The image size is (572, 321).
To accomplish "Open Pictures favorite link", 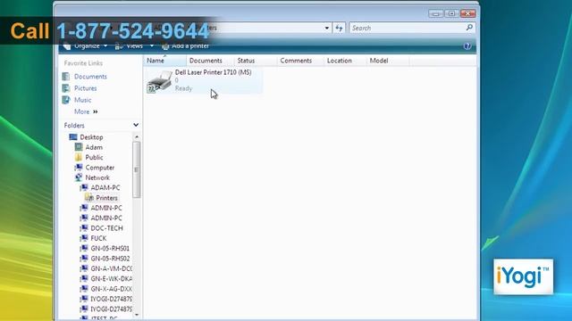I will (x=86, y=88).
